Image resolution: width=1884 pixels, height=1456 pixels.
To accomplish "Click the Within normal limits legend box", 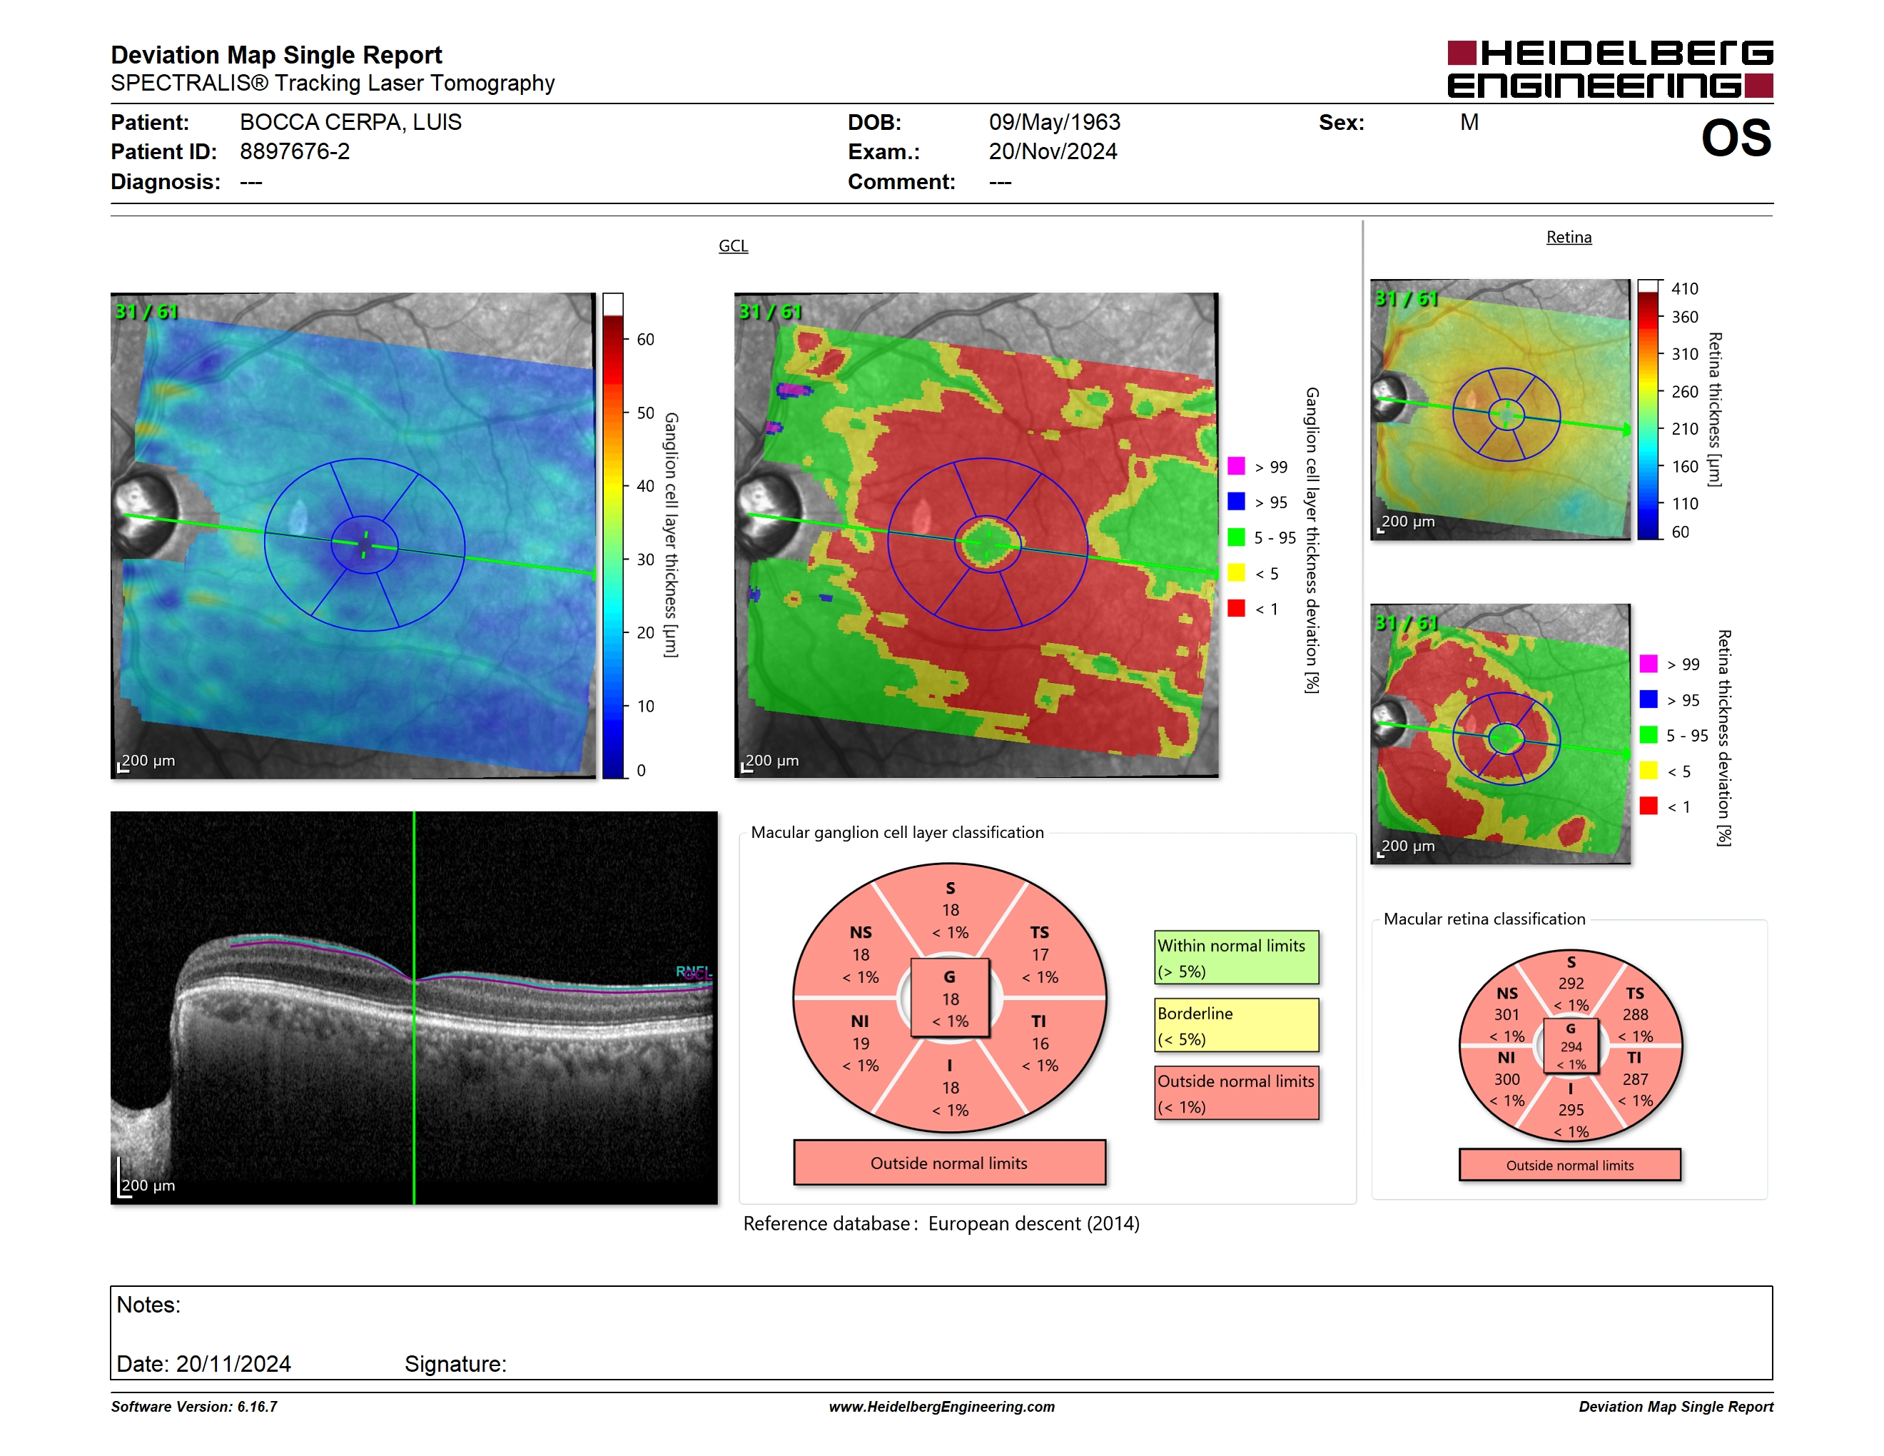I will click(1236, 957).
